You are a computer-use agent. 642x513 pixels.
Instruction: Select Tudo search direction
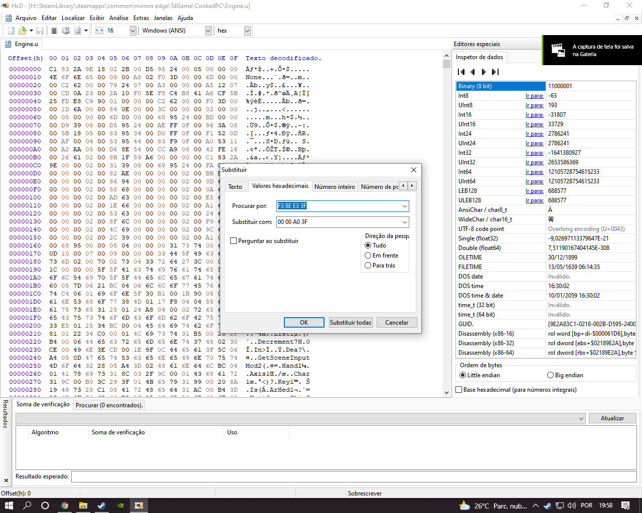click(368, 245)
